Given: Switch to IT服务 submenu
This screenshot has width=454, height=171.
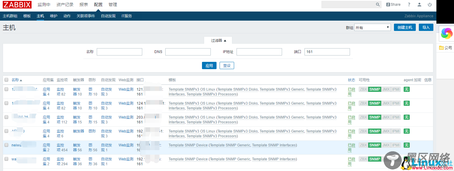Looking at the screenshot, I should [x=127, y=16].
